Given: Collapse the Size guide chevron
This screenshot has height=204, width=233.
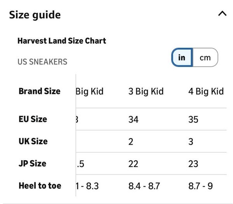Looking at the screenshot, I should 222,14.
